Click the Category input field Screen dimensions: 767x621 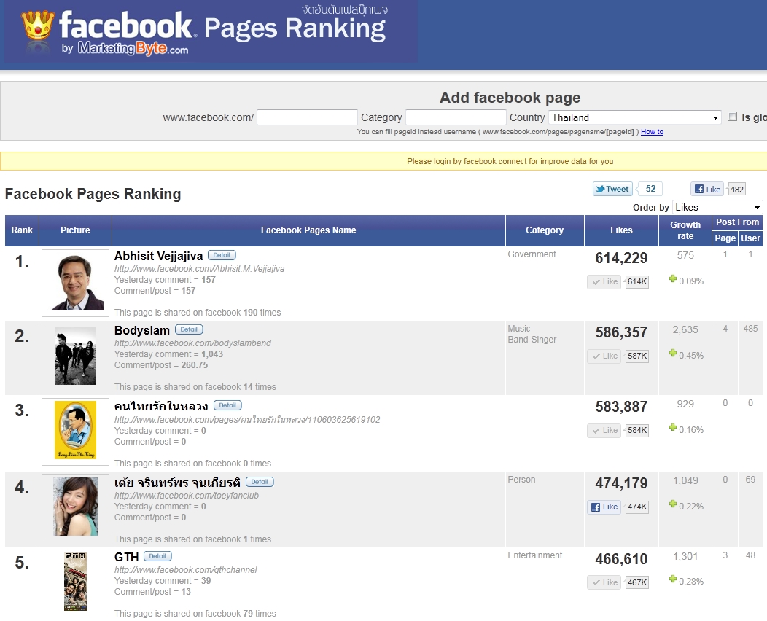456,117
